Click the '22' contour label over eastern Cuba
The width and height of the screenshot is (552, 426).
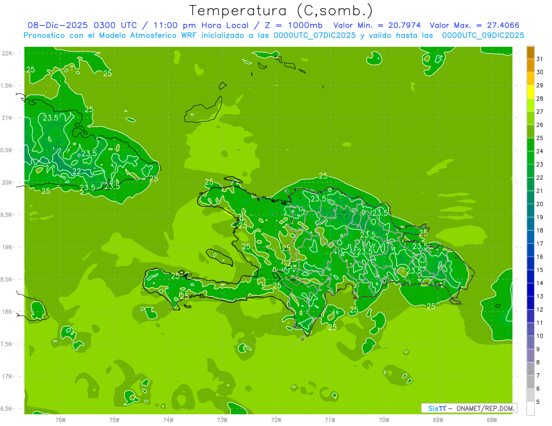[x=77, y=171]
